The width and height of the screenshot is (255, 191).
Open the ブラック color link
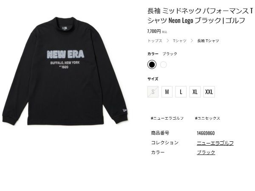(206, 152)
